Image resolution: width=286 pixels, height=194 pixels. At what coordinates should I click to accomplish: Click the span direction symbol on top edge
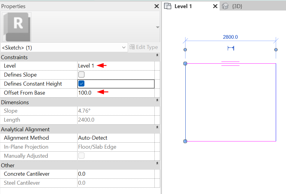(230, 64)
